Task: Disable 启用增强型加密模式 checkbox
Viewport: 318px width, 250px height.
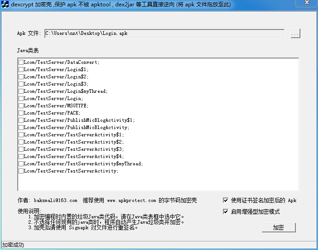Action: click(226, 212)
